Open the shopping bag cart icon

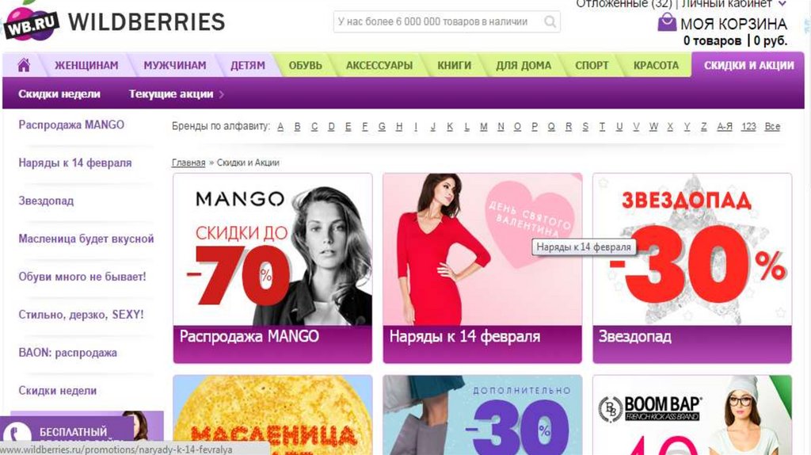[667, 22]
